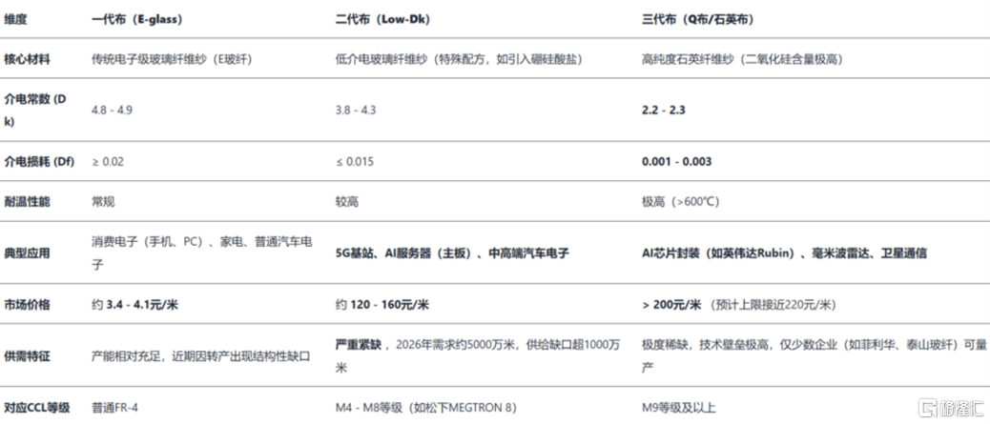Click the AI芯片封装（如英伟达Rubin）cell
Screen dimensions: 990x424
coord(784,253)
